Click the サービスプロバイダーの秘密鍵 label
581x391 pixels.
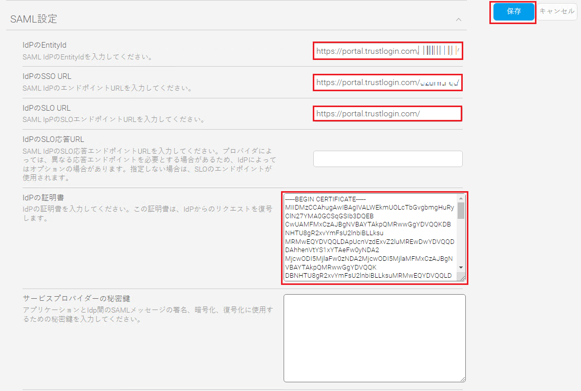(76, 298)
